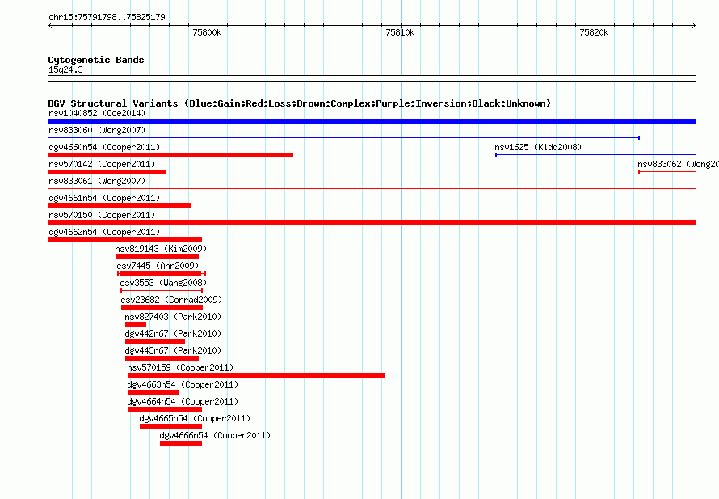Click the 75800k ruler tick label
Viewport: 719px width, 499px height.
tap(207, 32)
